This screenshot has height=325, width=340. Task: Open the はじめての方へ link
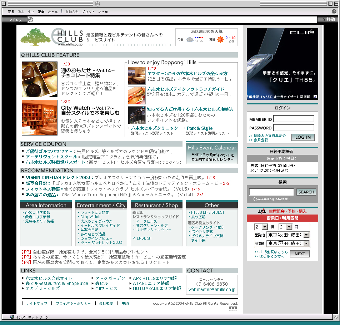click(271, 256)
